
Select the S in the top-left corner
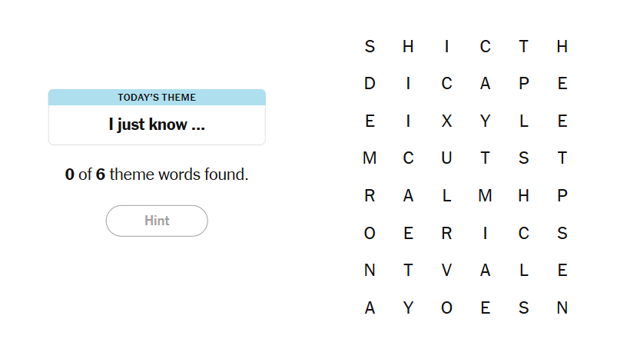point(370,47)
